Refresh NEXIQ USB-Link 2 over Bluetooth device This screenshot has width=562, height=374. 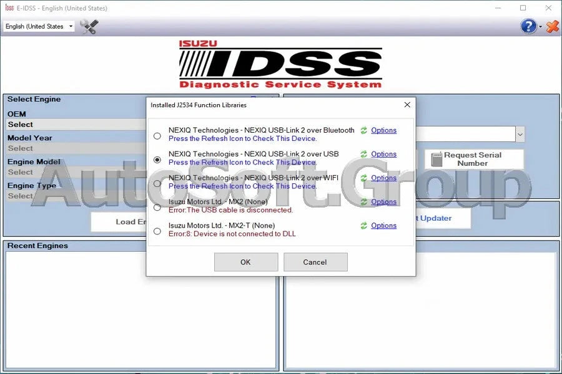click(364, 130)
